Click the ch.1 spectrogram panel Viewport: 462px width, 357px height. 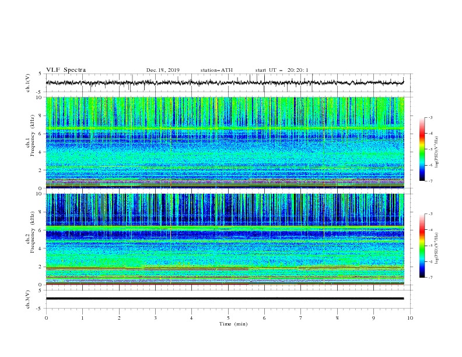pyautogui.click(x=225, y=142)
